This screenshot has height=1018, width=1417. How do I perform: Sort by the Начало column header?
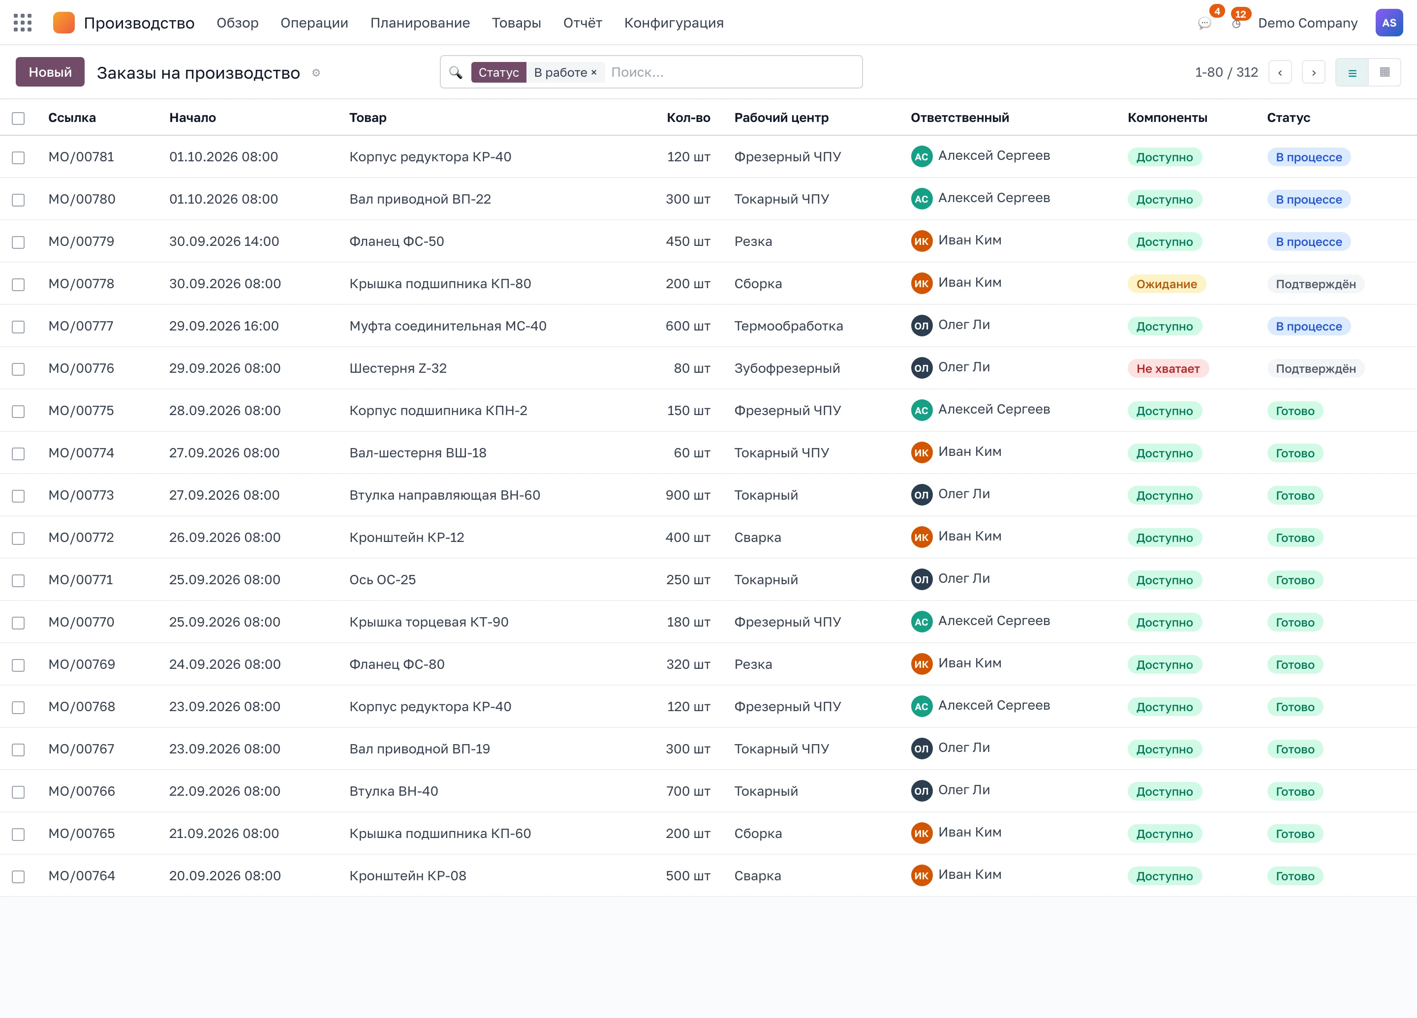point(192,118)
